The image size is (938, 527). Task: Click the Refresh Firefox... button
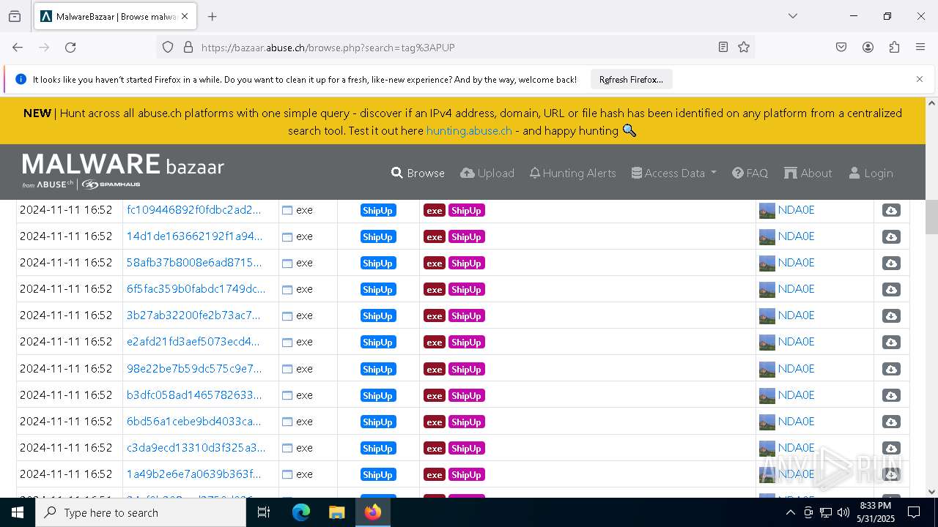click(631, 79)
